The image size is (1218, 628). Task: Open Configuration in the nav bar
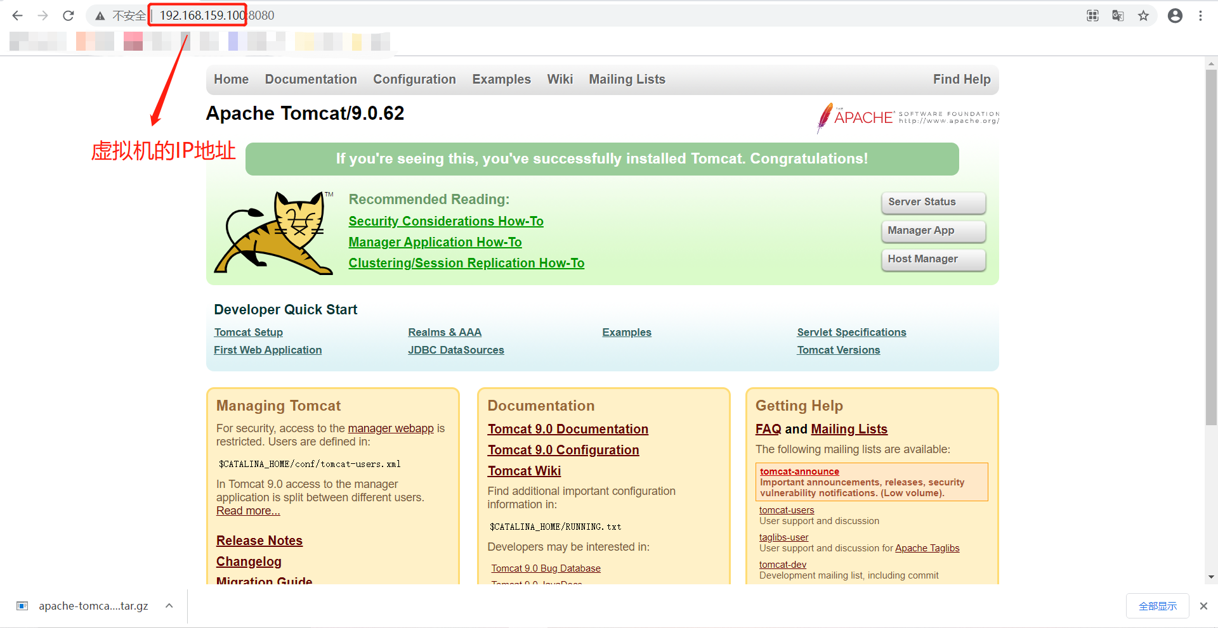[414, 79]
